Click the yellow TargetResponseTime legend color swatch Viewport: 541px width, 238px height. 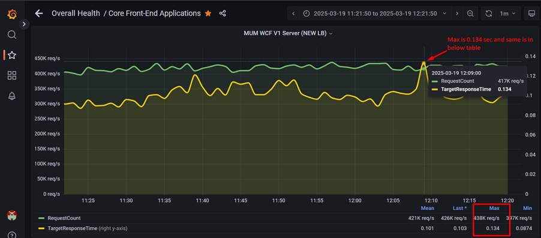41,228
